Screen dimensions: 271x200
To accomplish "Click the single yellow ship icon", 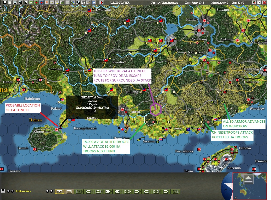I will pyautogui.click(x=52, y=3).
